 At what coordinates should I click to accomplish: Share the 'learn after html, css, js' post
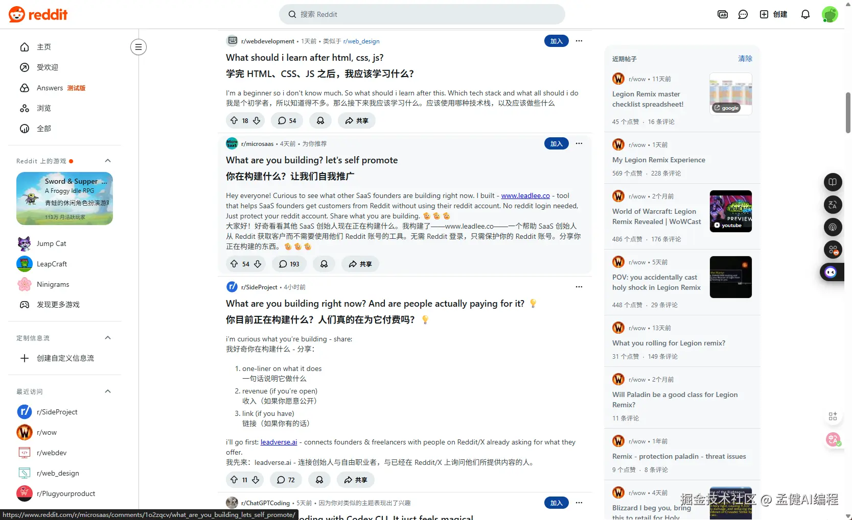coord(357,120)
